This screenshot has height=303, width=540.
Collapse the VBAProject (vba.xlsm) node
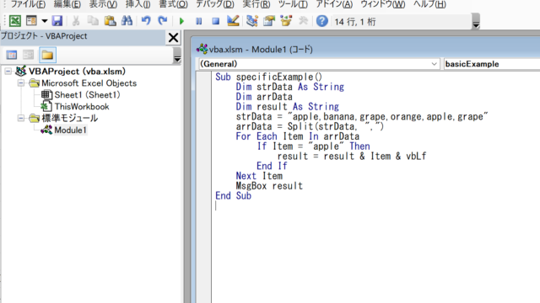tap(8, 72)
